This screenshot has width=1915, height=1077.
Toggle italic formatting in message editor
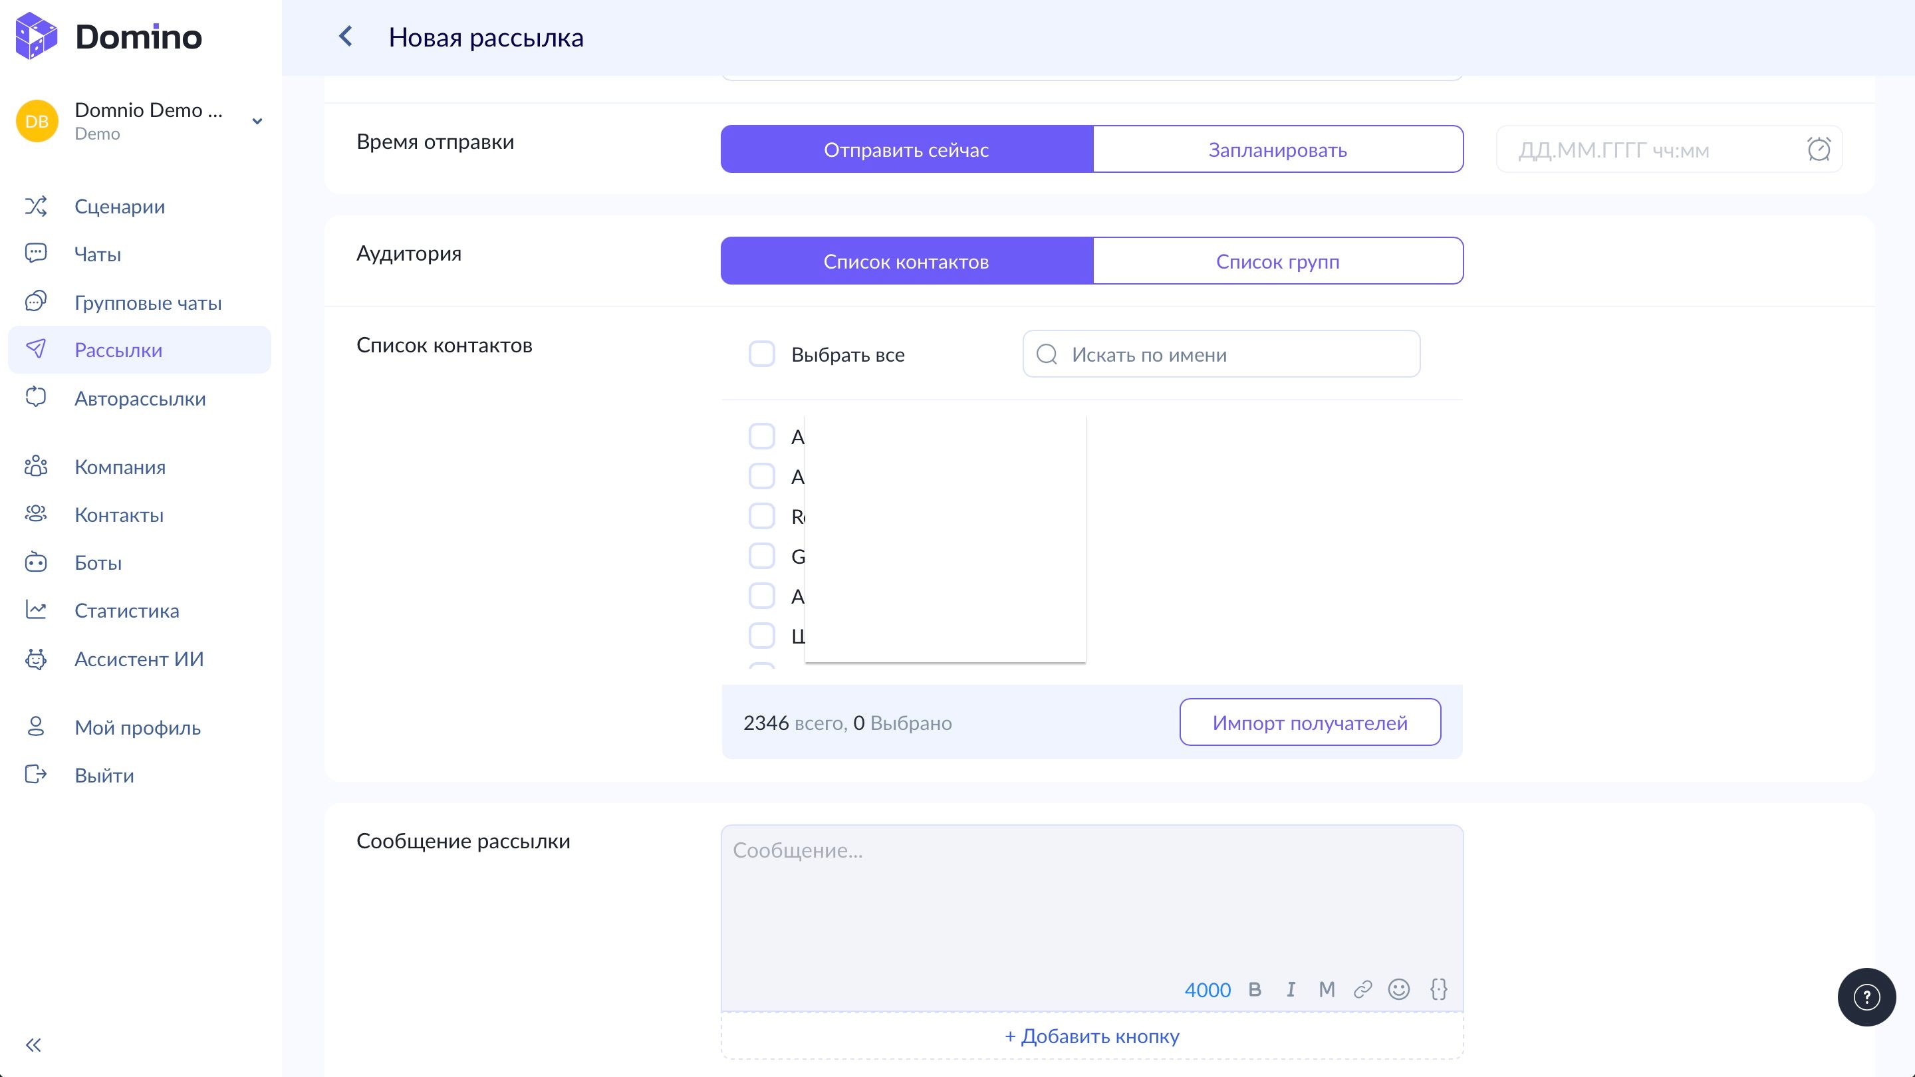pos(1291,989)
